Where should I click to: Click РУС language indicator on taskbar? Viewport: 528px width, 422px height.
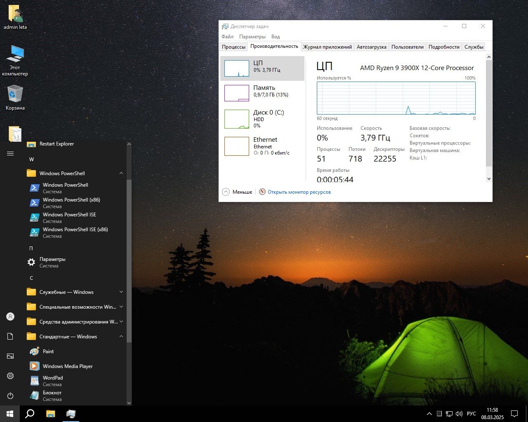(x=471, y=414)
